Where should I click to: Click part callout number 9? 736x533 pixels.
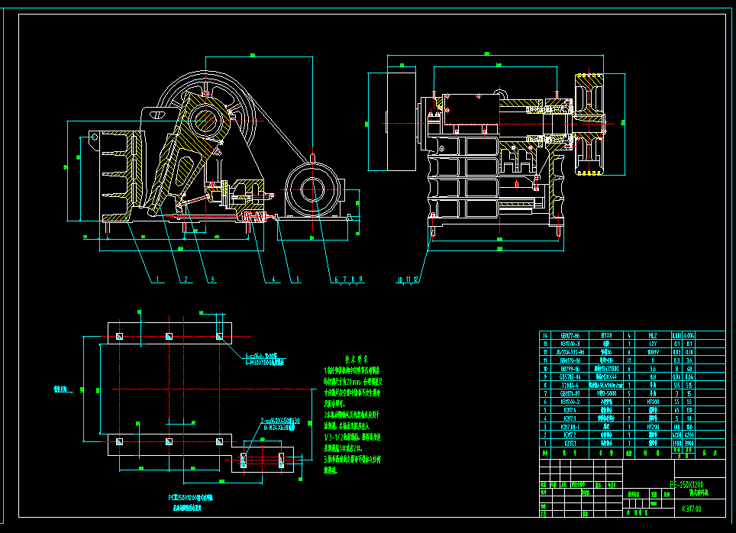click(360, 279)
